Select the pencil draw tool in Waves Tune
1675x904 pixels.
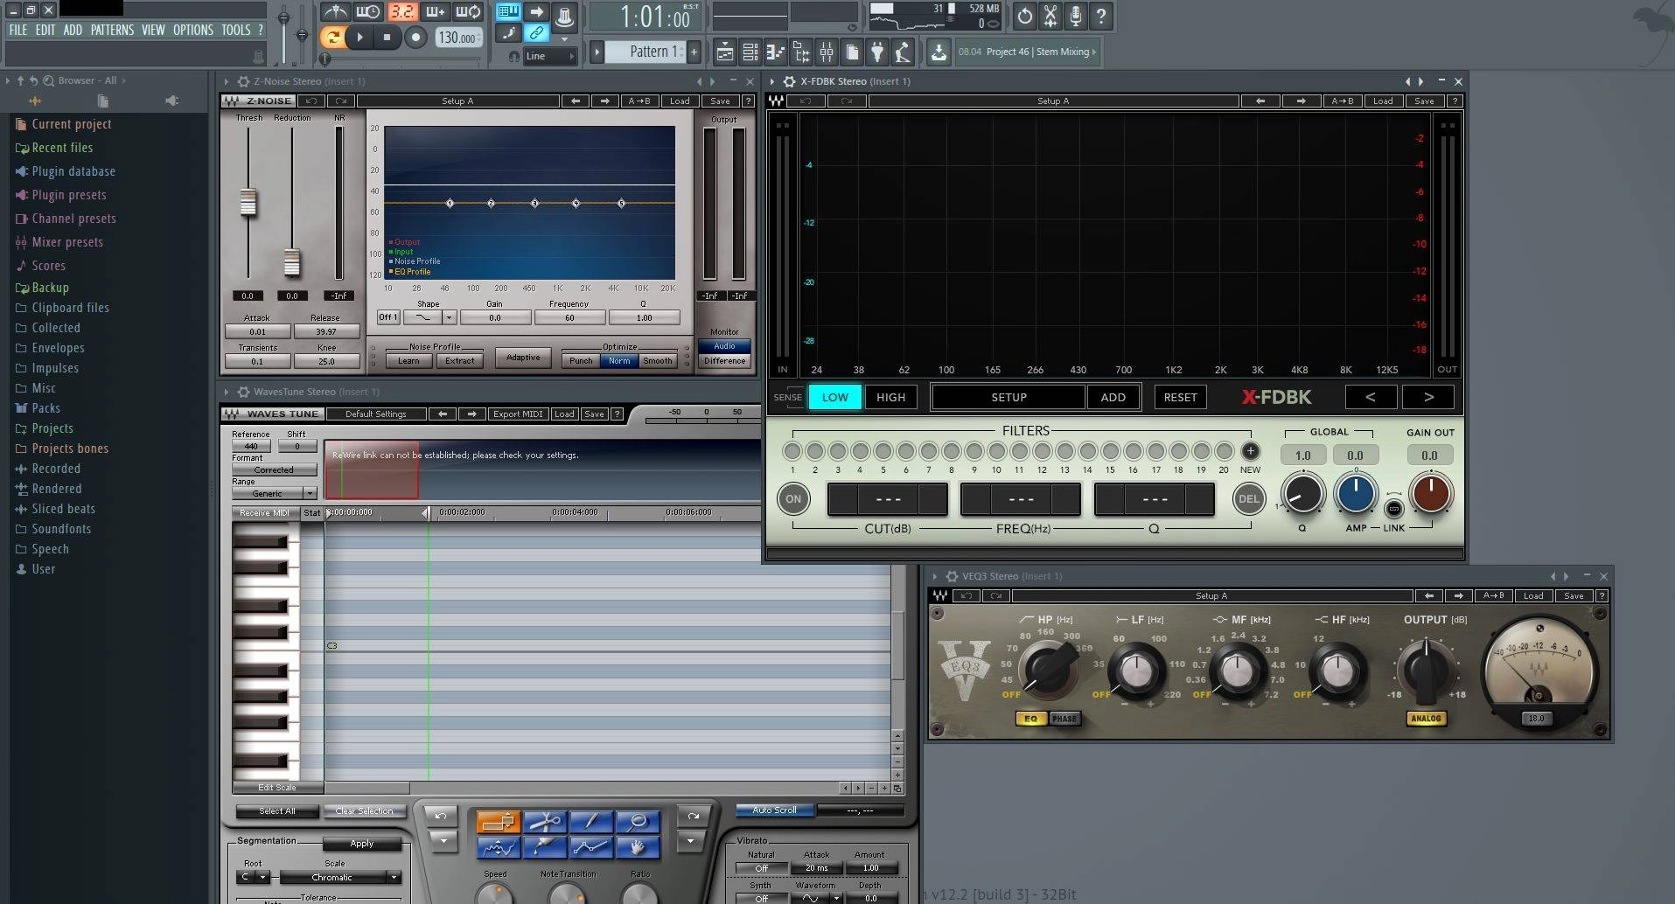[591, 822]
